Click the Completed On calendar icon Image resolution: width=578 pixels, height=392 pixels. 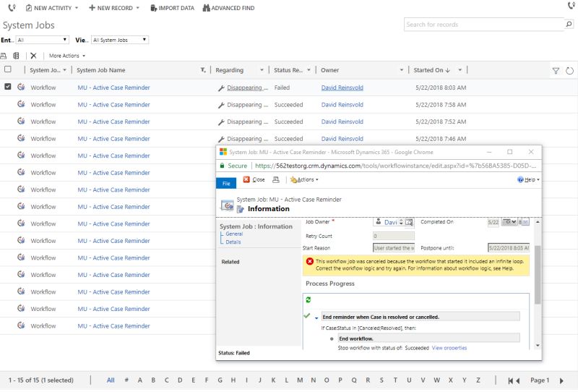point(506,222)
